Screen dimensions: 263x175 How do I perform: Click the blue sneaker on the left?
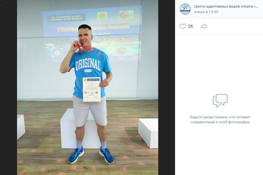point(76,155)
